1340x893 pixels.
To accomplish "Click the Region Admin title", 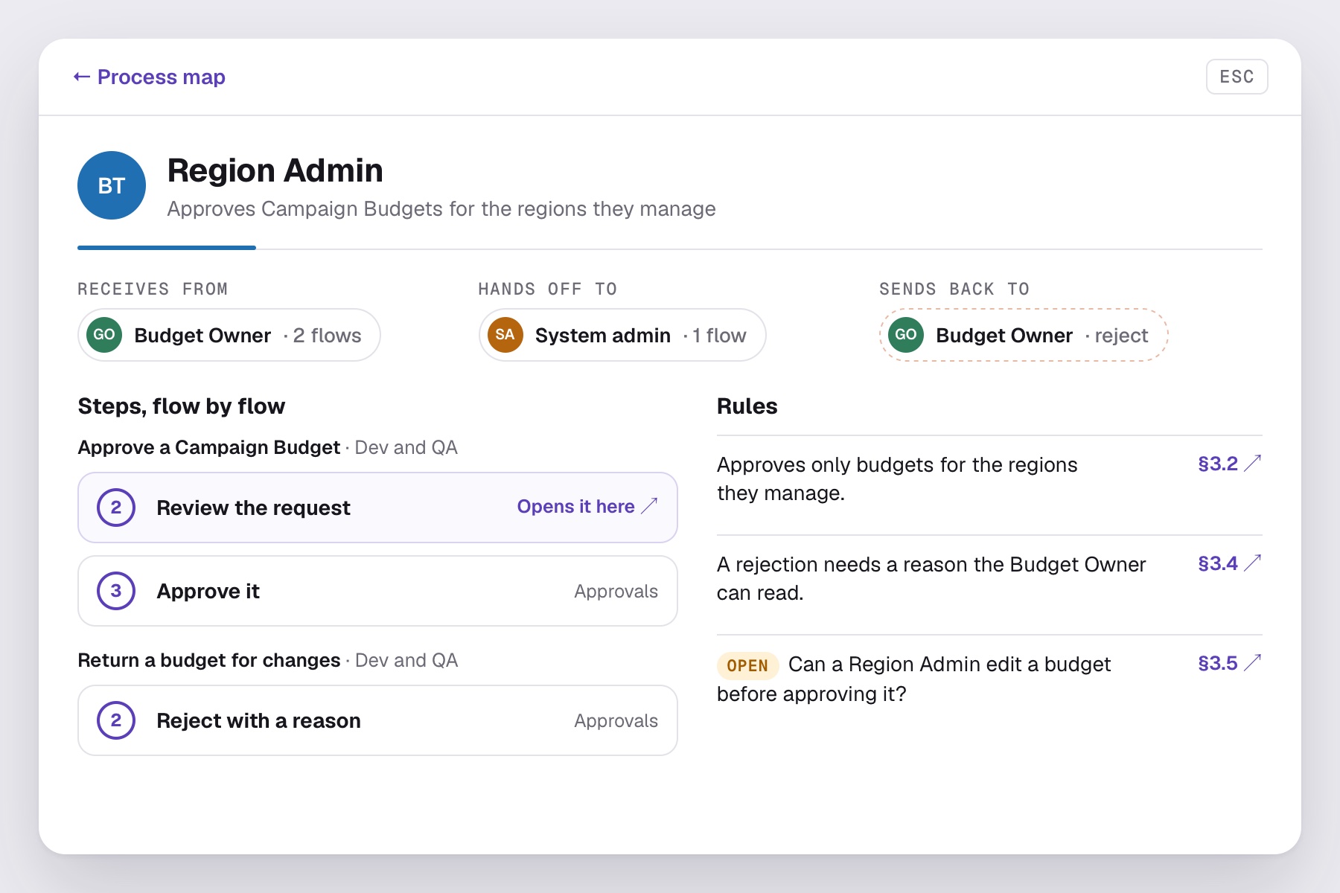I will tap(275, 170).
